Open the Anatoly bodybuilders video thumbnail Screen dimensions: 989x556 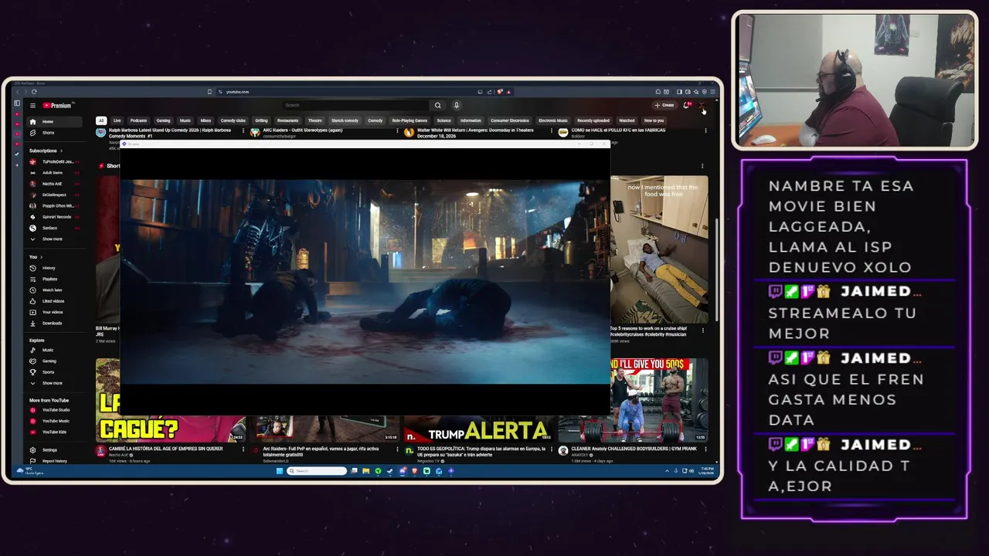click(659, 401)
